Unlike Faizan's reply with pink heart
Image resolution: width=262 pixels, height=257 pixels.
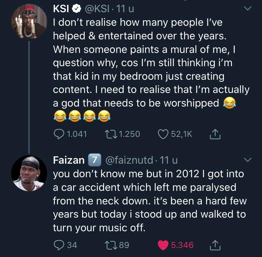click(x=163, y=245)
